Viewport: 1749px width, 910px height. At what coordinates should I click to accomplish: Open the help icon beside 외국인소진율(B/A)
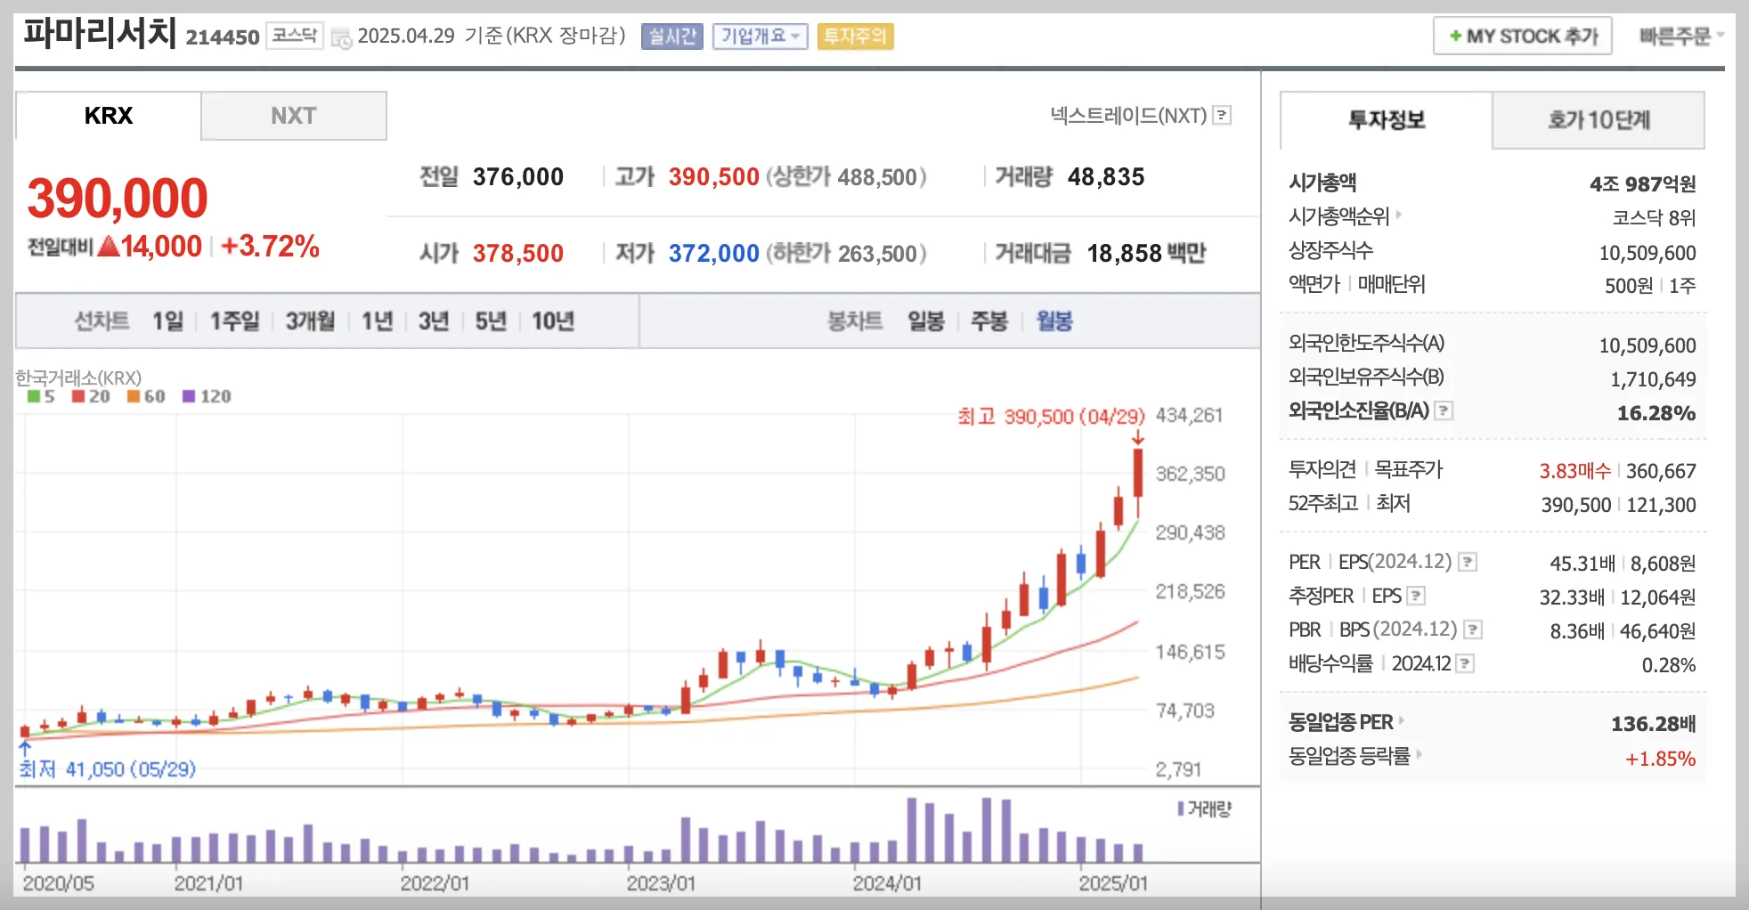pyautogui.click(x=1444, y=410)
